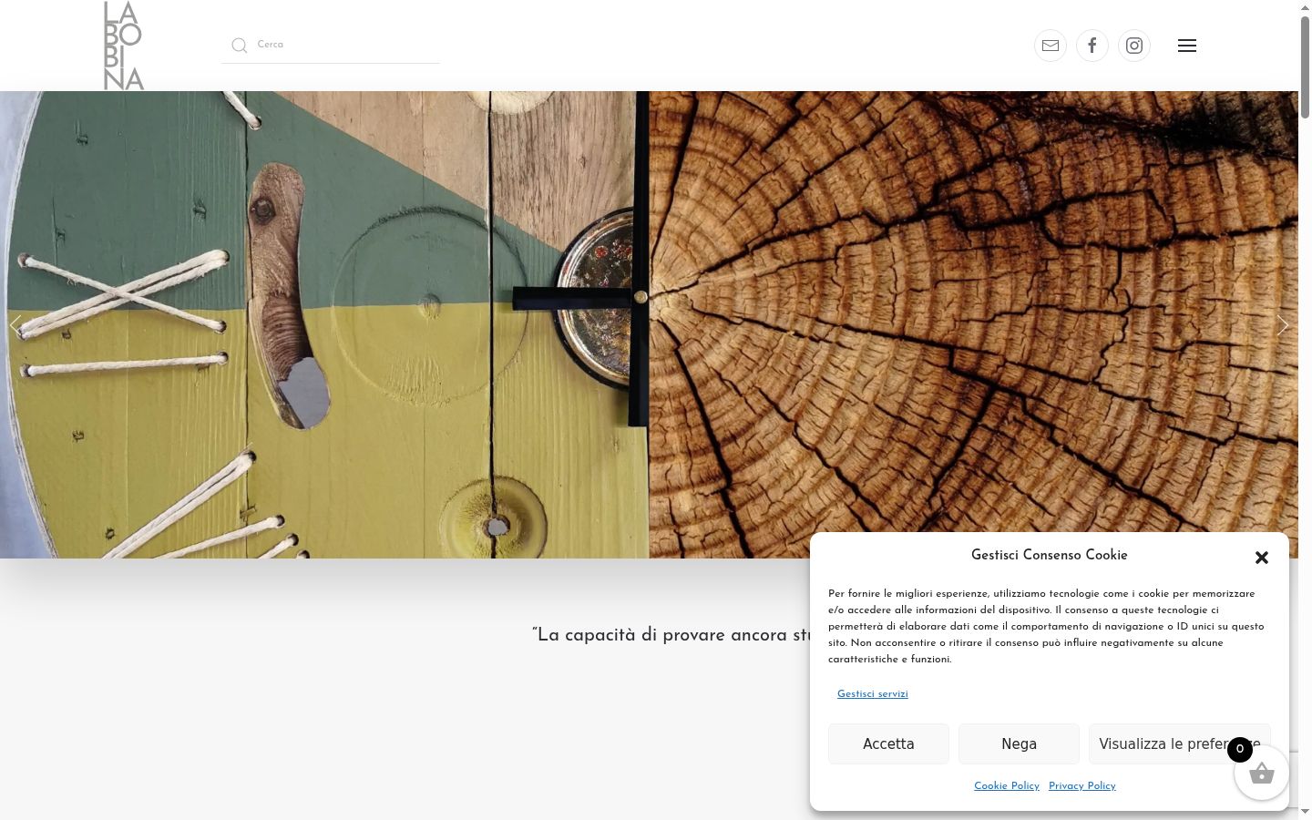Visit the Facebook page icon
This screenshot has height=820, width=1312.
1092,46
